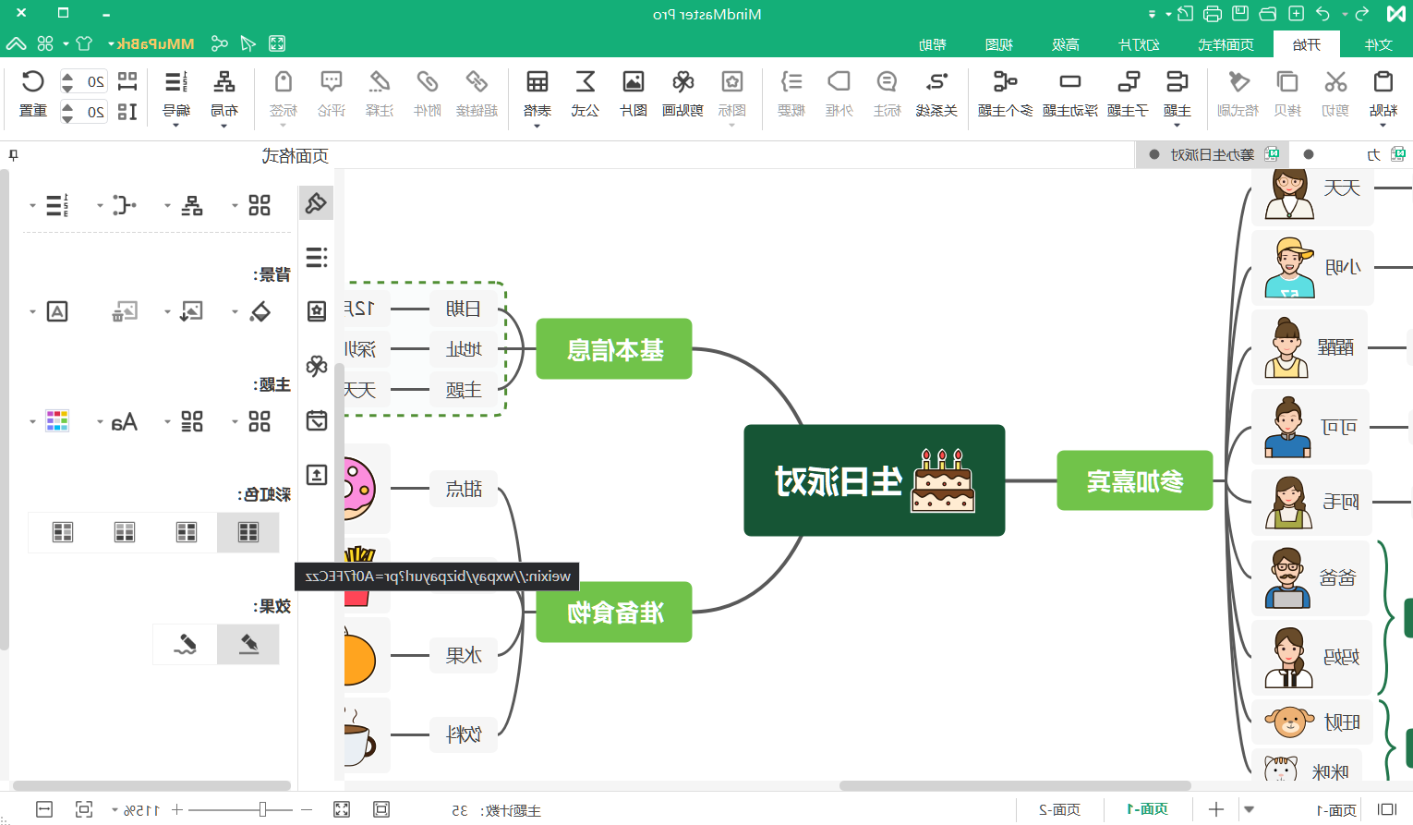Select the 生日派对 central topic node
This screenshot has height=825, width=1413.
click(x=875, y=480)
